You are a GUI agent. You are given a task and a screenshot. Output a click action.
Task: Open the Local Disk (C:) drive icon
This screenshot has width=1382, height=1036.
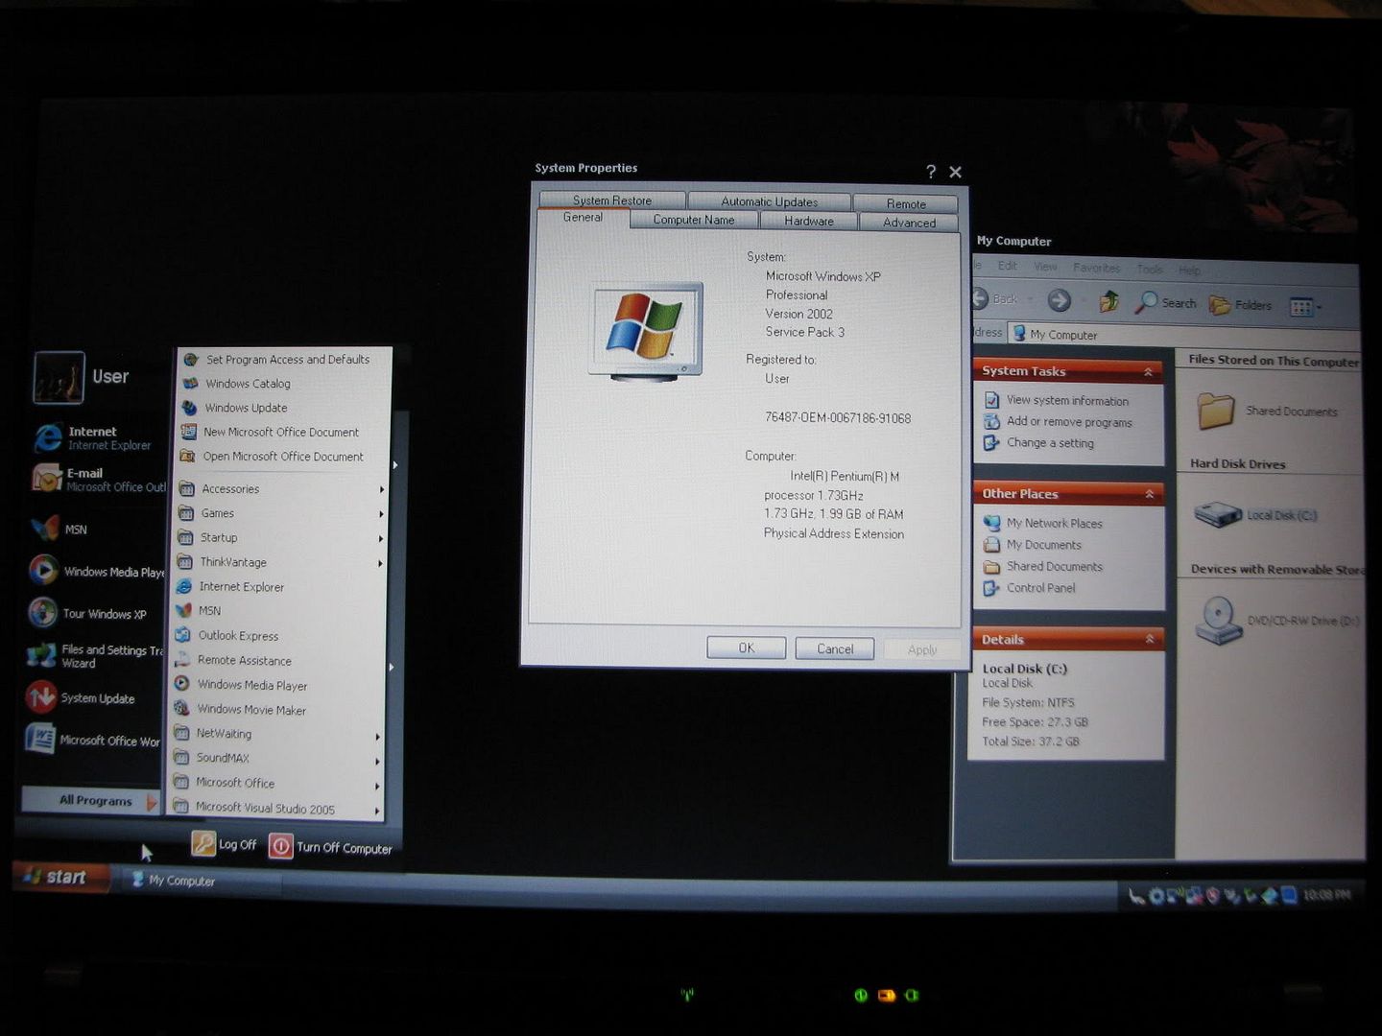(1218, 515)
